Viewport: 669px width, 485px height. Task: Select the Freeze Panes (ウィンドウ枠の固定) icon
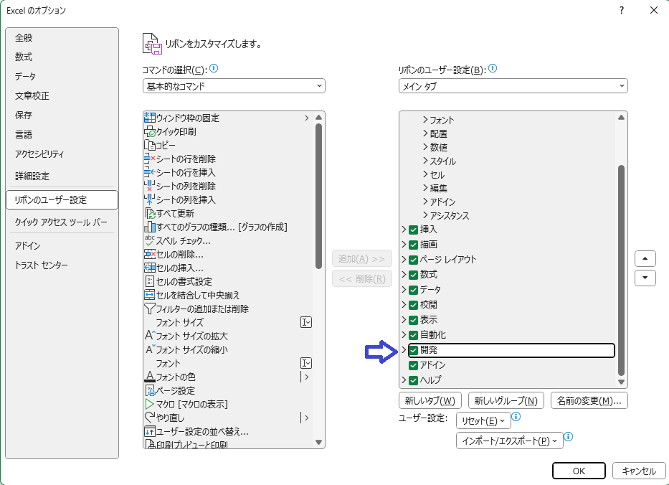tap(150, 118)
